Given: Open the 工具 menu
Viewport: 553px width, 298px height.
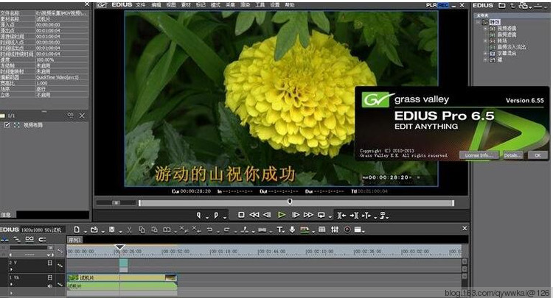Looking at the screenshot, I should (x=260, y=5).
